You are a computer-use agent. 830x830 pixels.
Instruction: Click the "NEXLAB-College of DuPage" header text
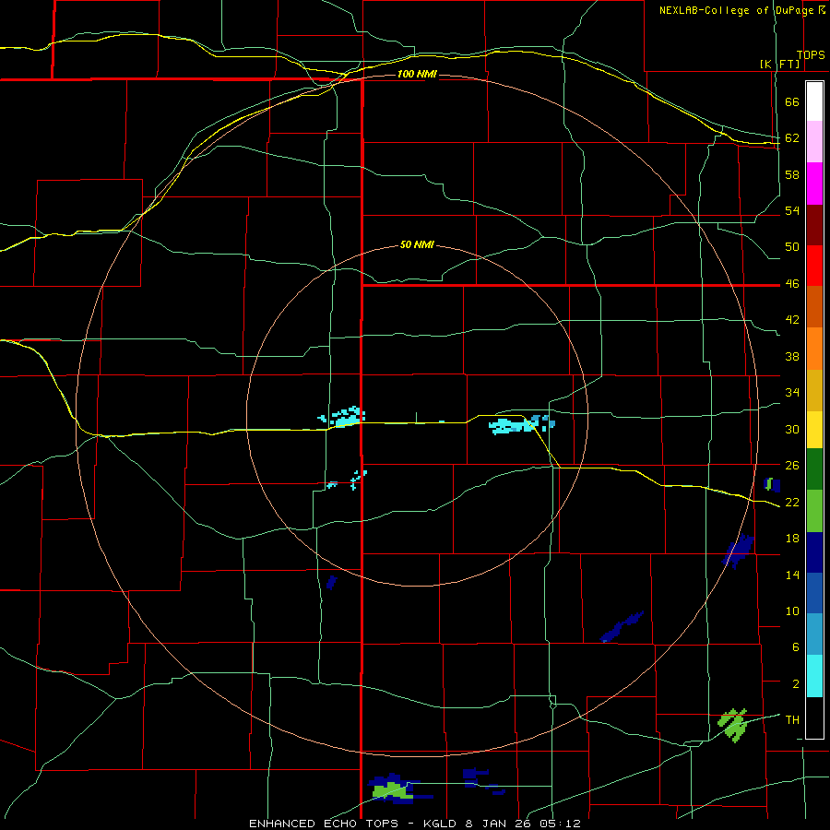(x=738, y=10)
